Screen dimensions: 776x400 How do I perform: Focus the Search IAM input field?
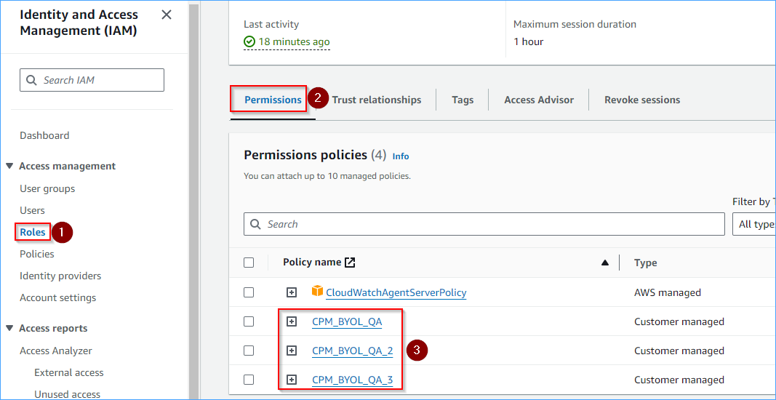(x=92, y=80)
